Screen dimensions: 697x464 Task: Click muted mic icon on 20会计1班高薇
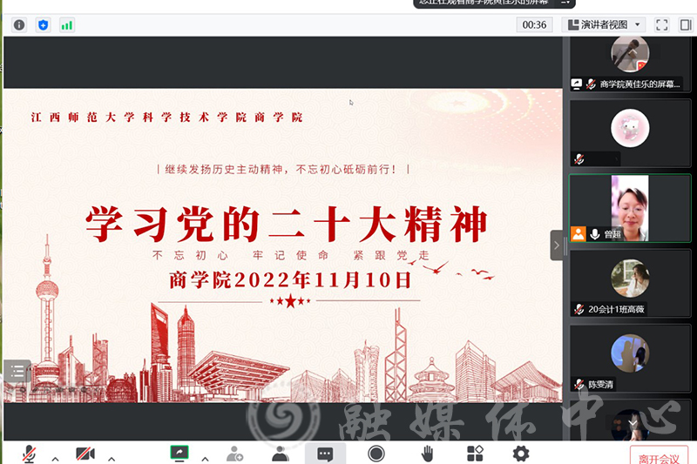coord(579,309)
